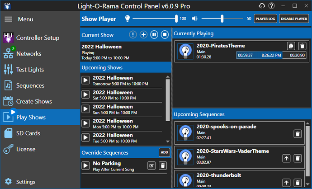Open Test Lights in sidebar
The width and height of the screenshot is (312, 189).
pos(40,70)
